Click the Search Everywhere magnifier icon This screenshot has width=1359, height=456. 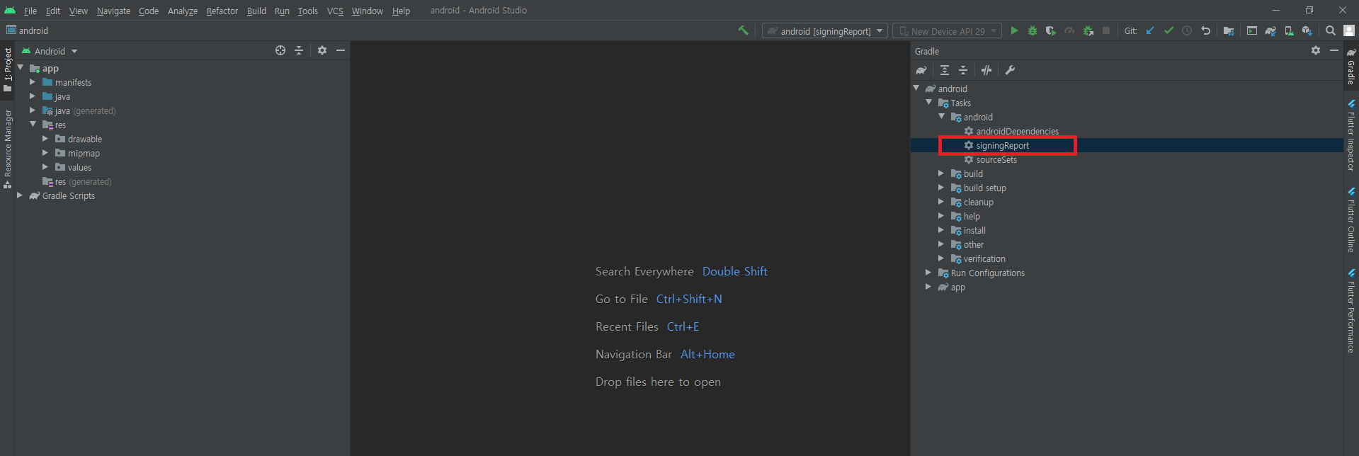[x=1331, y=30]
